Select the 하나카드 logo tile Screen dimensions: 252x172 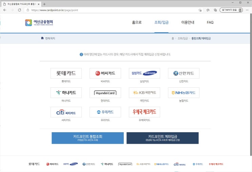[66, 92]
